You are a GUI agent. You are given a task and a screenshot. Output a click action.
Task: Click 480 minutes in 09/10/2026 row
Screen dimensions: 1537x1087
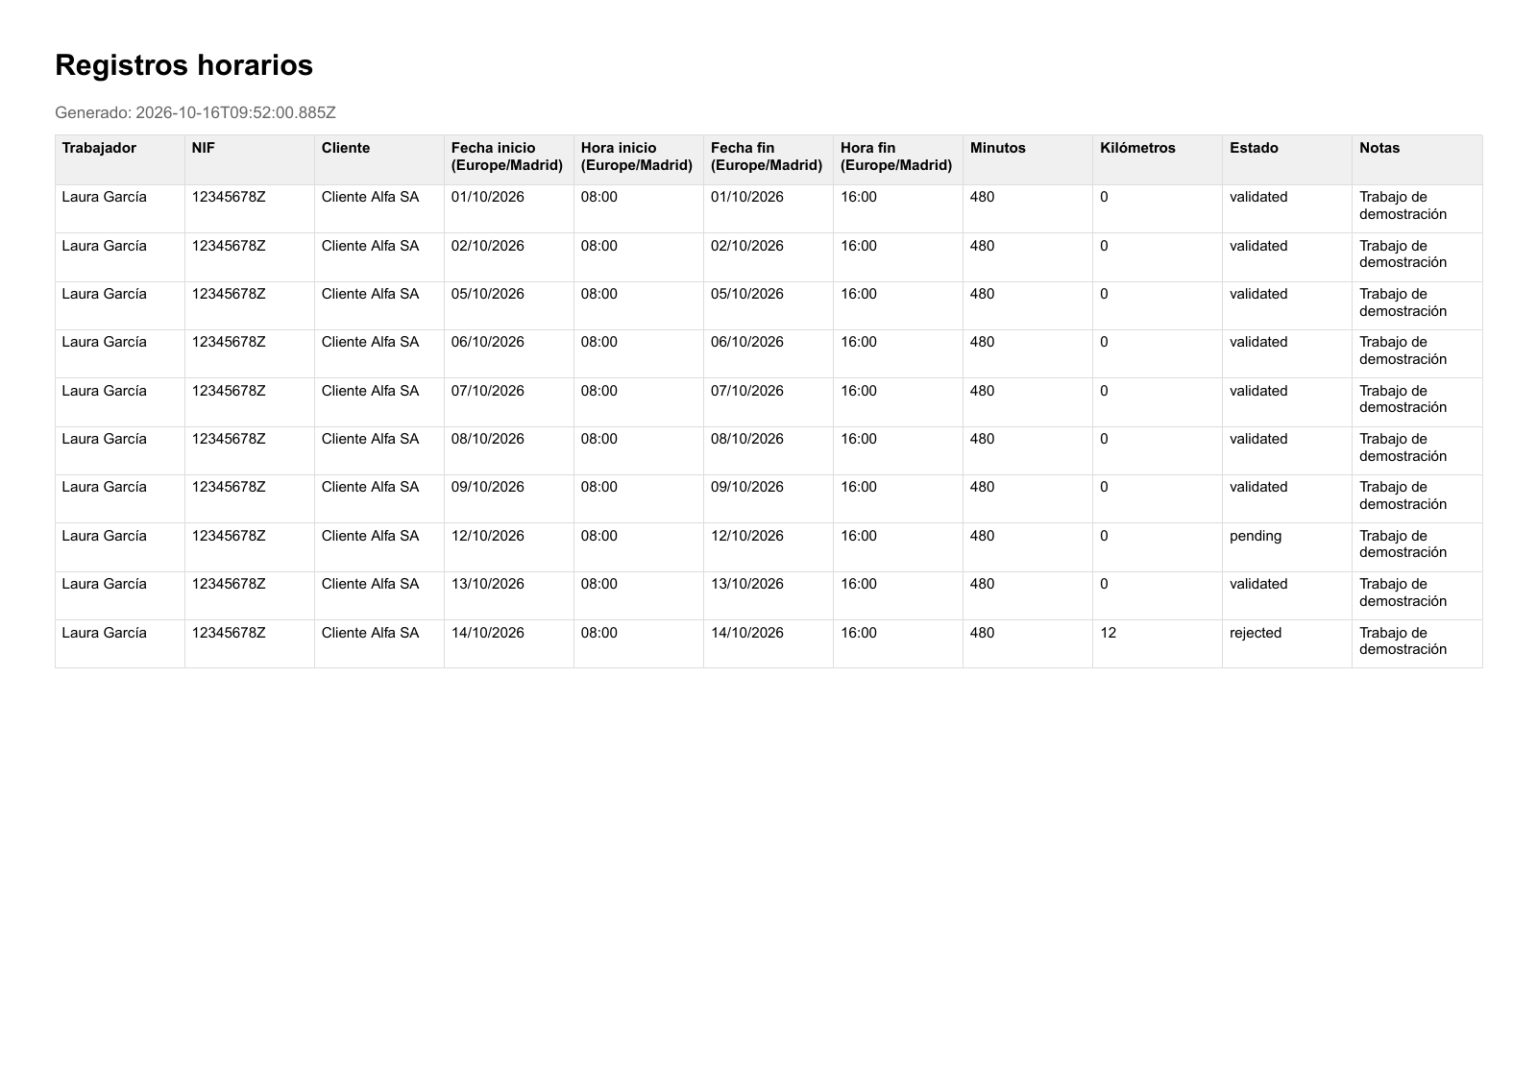(x=1028, y=498)
